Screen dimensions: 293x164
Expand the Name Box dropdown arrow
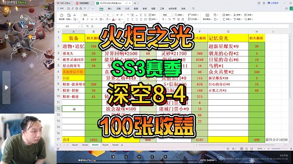click(x=79, y=26)
